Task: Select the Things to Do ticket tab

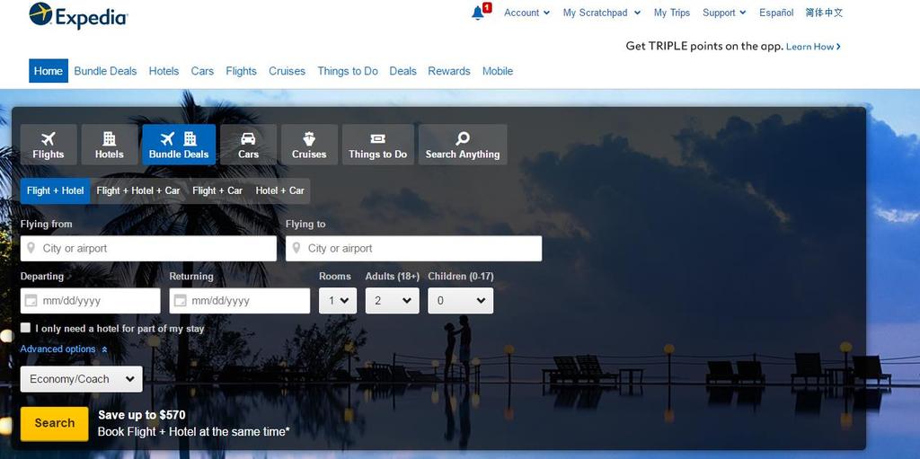Action: pos(378,145)
